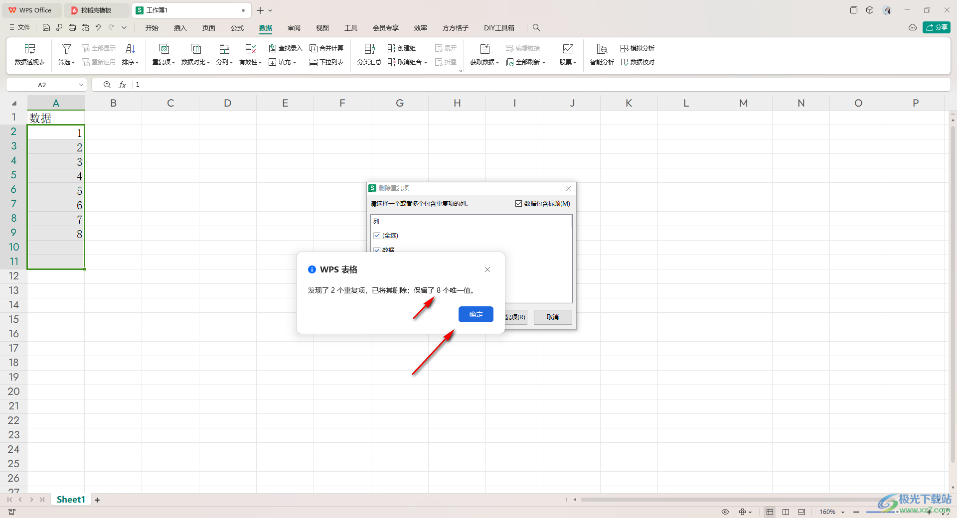Click Subtotal (分类汇总) icon

(x=369, y=49)
